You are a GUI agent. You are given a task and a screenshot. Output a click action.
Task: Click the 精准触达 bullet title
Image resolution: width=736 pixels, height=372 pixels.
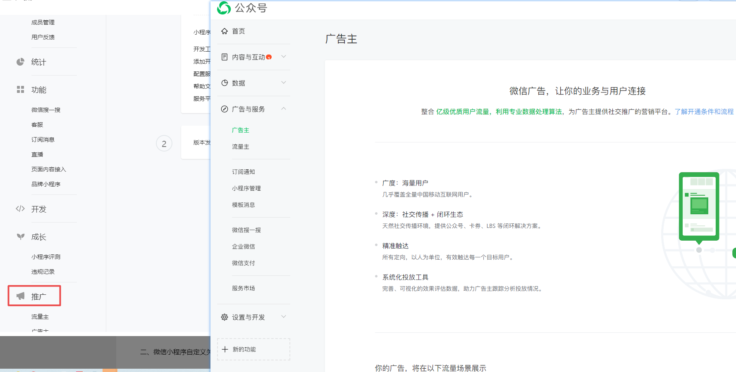click(395, 246)
